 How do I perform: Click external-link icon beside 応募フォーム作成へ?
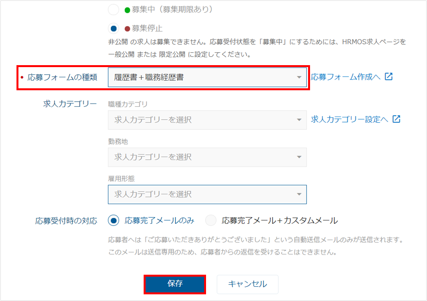click(389, 77)
